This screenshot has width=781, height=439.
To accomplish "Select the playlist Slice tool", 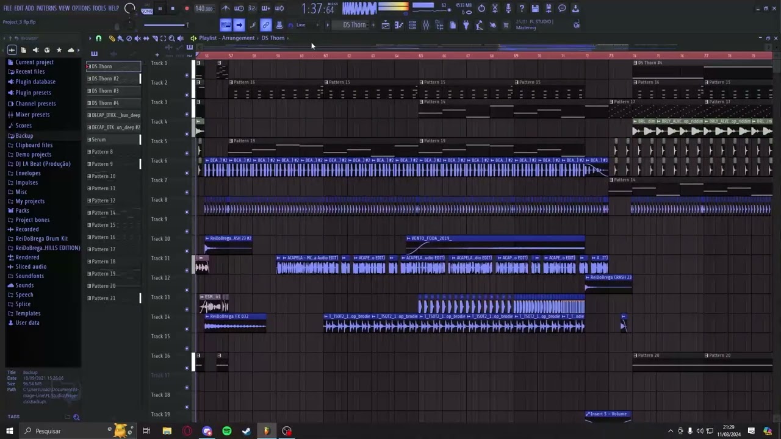I will [x=154, y=38].
